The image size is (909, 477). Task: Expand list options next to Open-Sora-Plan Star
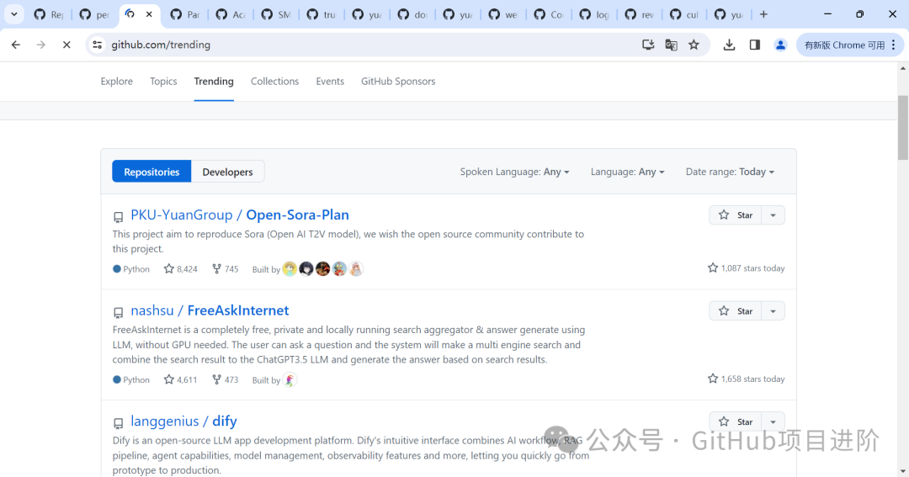click(773, 215)
